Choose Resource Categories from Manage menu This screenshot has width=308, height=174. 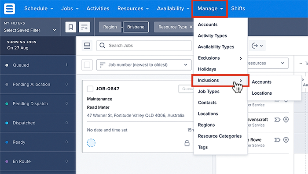click(220, 136)
